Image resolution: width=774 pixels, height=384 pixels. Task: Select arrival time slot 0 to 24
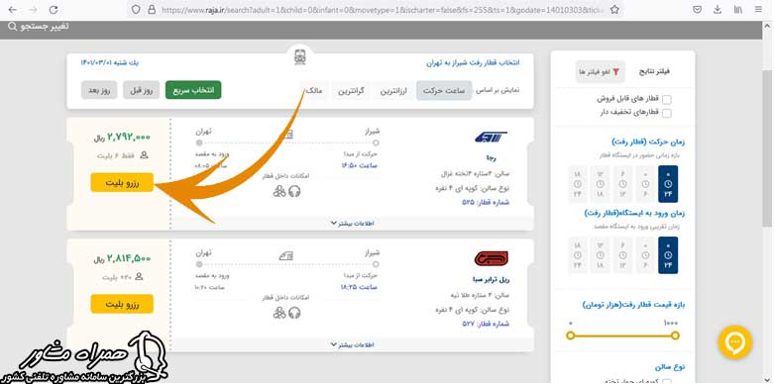668,255
